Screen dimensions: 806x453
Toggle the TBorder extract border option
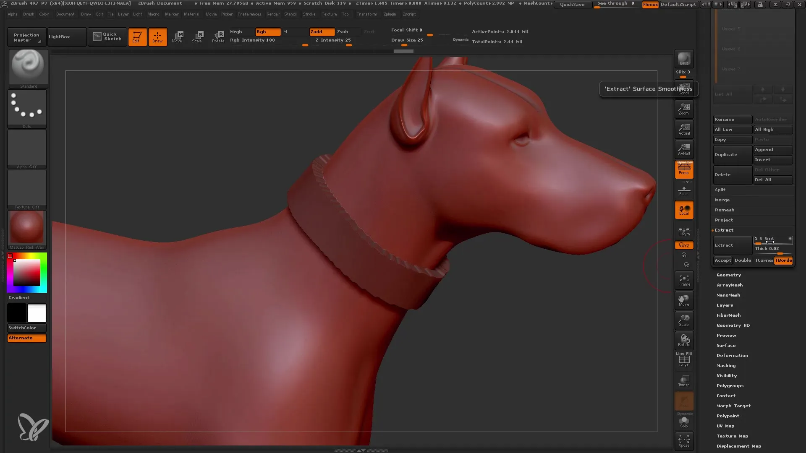(785, 260)
